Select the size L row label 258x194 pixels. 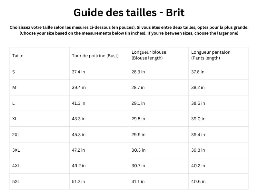14,103
